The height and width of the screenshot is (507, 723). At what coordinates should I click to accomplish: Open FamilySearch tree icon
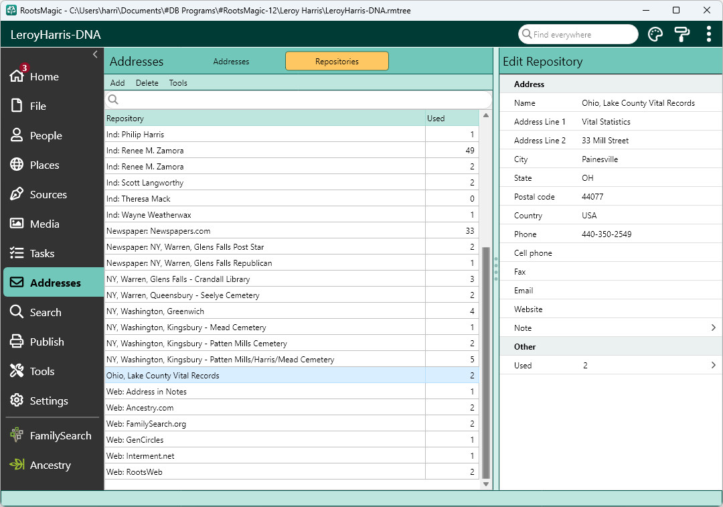(x=17, y=435)
